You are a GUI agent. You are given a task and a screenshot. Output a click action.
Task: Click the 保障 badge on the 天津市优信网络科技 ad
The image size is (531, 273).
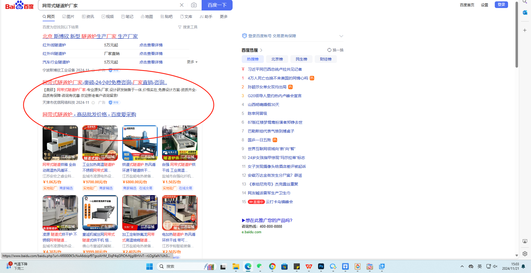pos(114,102)
